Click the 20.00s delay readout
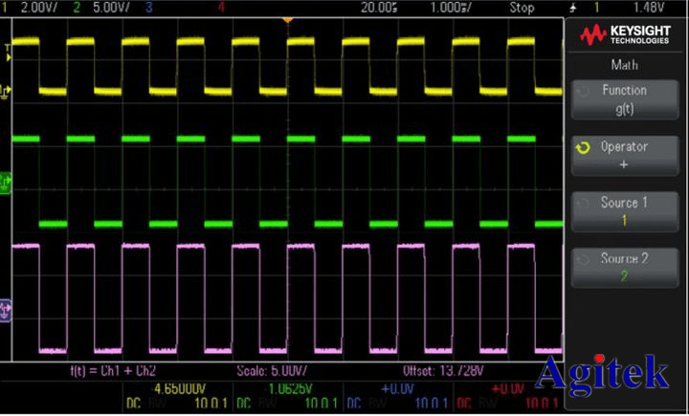 click(379, 8)
